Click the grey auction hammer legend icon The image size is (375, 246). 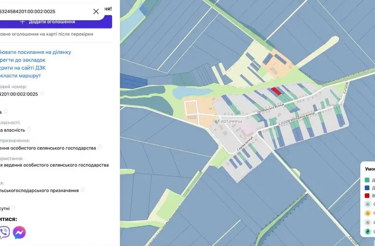pos(367,222)
